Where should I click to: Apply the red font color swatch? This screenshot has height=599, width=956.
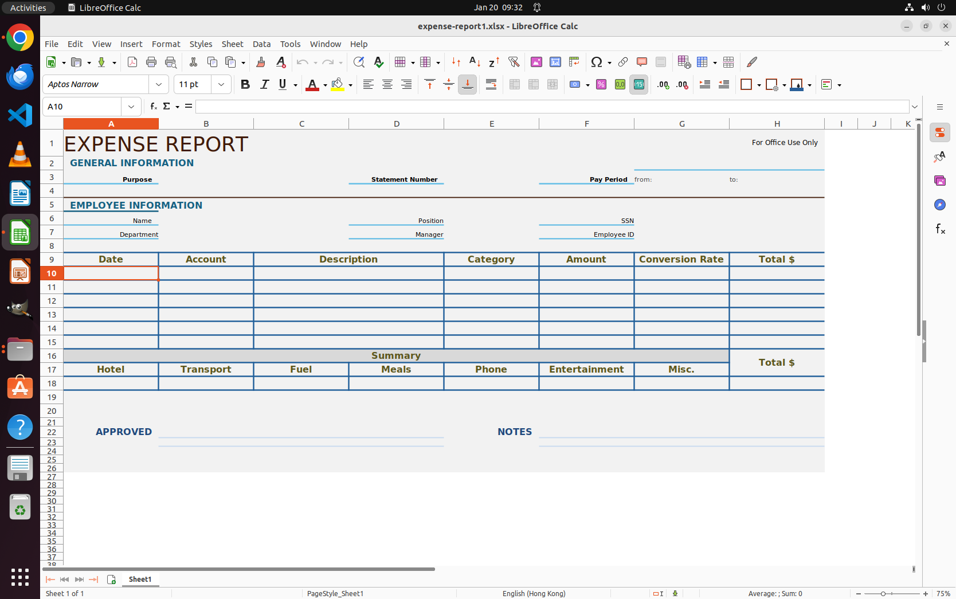click(x=313, y=84)
